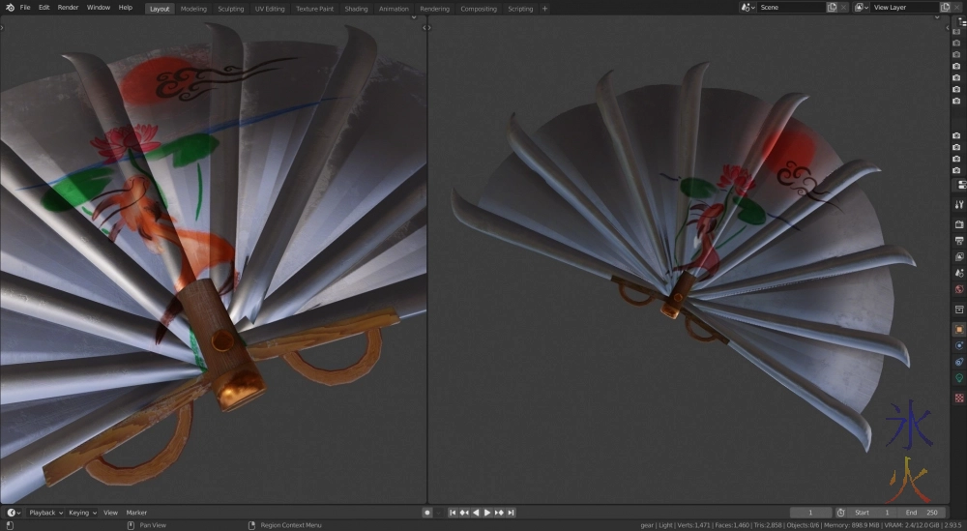967x531 pixels.
Task: Click the End frame field
Action: tap(922, 513)
